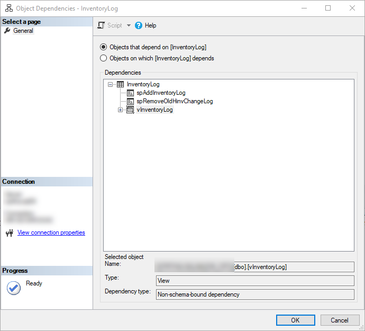This screenshot has height=331, width=365.
Task: Maximize the Object Dependencies window
Action: [328, 8]
